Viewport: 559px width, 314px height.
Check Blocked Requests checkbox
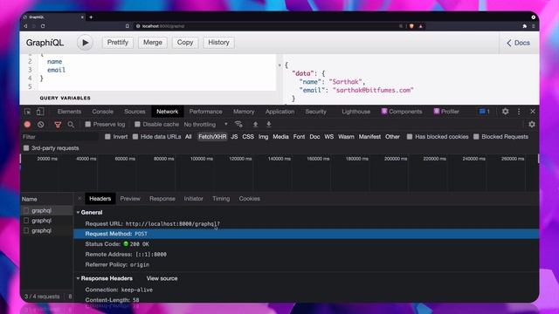[x=476, y=137]
